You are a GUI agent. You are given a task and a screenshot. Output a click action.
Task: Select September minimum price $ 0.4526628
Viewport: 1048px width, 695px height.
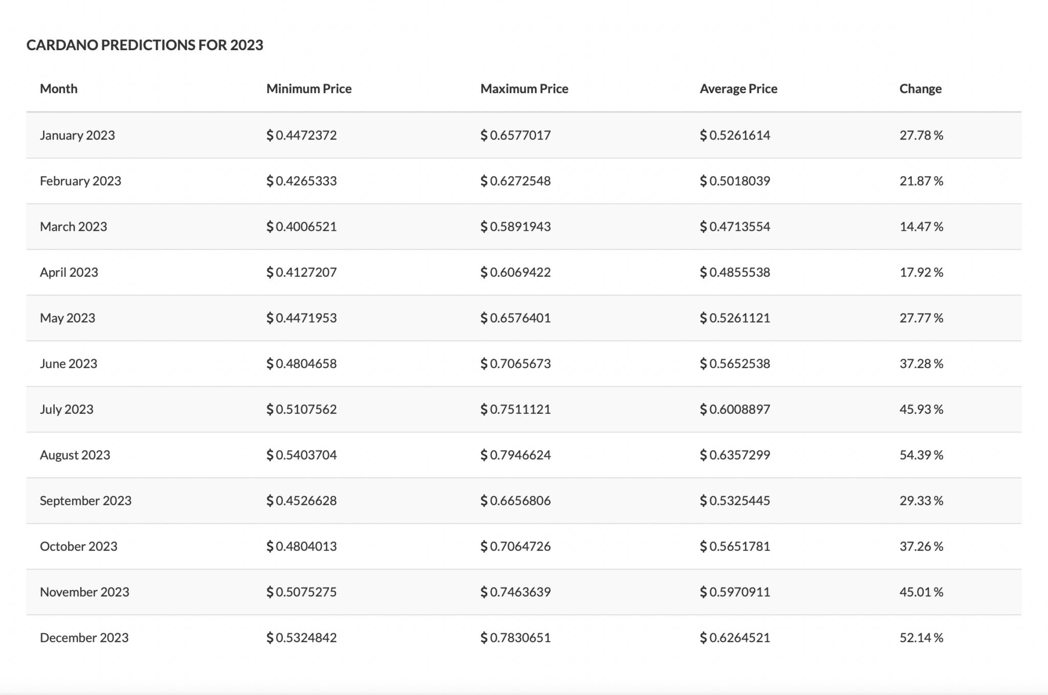point(302,501)
